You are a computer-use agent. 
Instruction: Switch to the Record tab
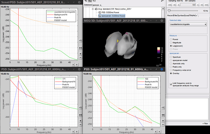(170, 16)
